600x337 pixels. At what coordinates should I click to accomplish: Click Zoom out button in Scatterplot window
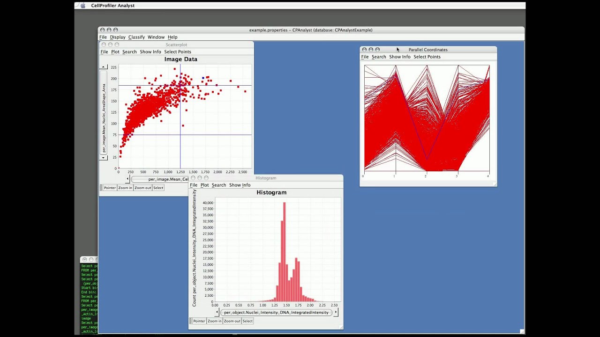coord(142,188)
